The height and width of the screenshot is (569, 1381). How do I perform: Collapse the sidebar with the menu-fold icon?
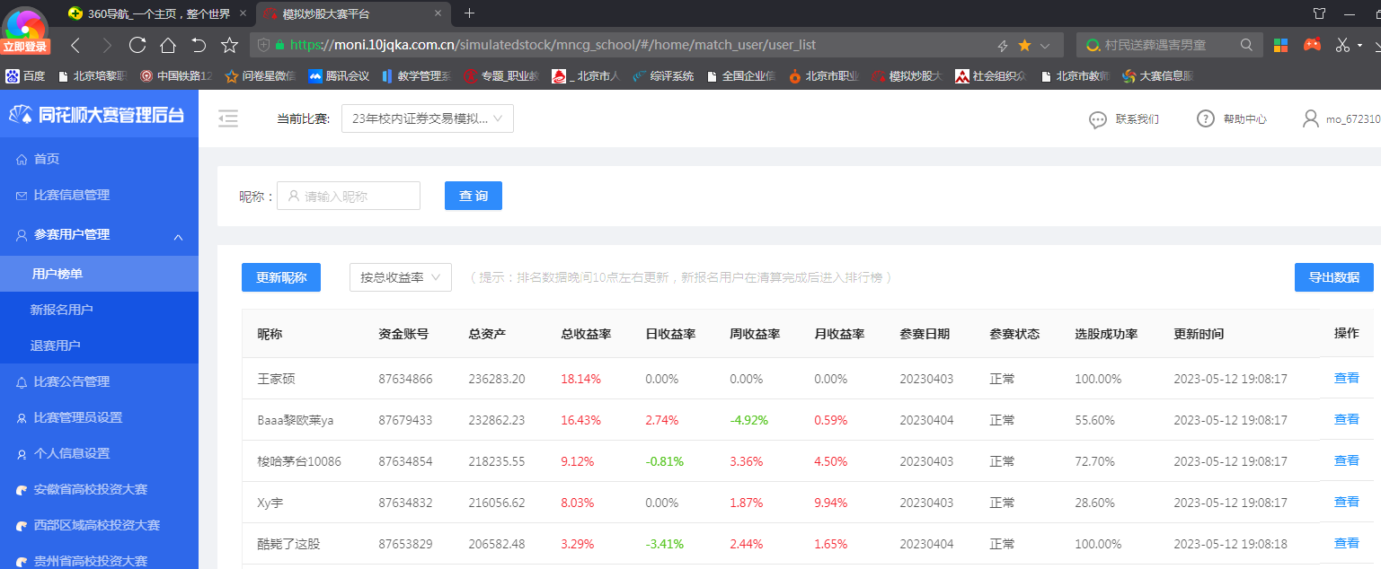tap(228, 118)
